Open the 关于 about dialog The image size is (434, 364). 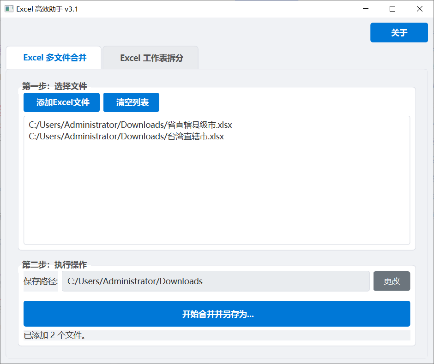tap(399, 33)
